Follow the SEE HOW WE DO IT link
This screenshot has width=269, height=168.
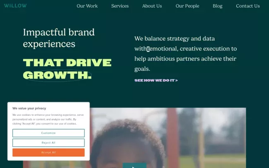(156, 80)
